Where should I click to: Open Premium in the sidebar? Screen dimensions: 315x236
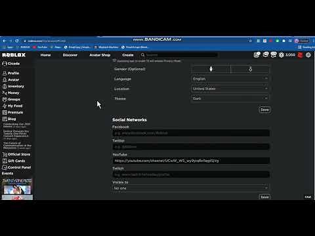coord(12,112)
